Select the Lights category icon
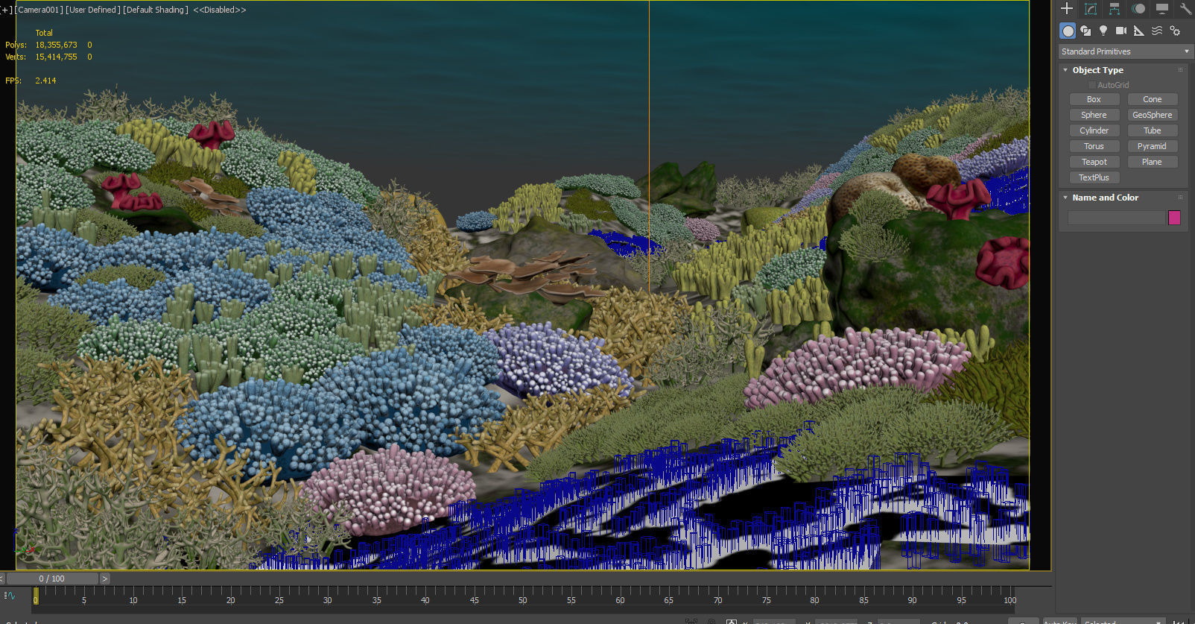The width and height of the screenshot is (1195, 624). click(1103, 31)
